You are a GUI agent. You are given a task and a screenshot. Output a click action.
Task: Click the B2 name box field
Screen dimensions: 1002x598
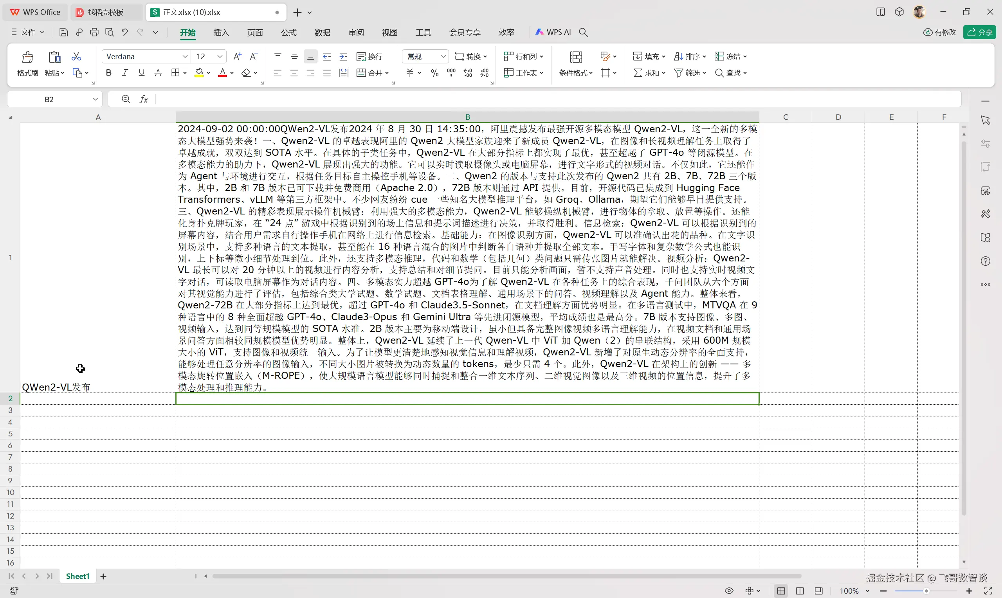coord(49,99)
